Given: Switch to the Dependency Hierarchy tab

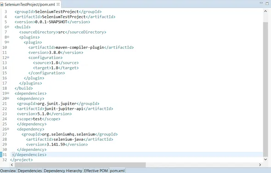Looking at the screenshot, I should [x=63, y=171].
